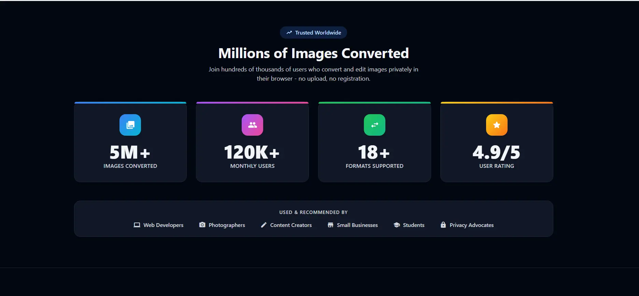Click the graduation cap icon beside Students
The width and height of the screenshot is (639, 296).
397,225
